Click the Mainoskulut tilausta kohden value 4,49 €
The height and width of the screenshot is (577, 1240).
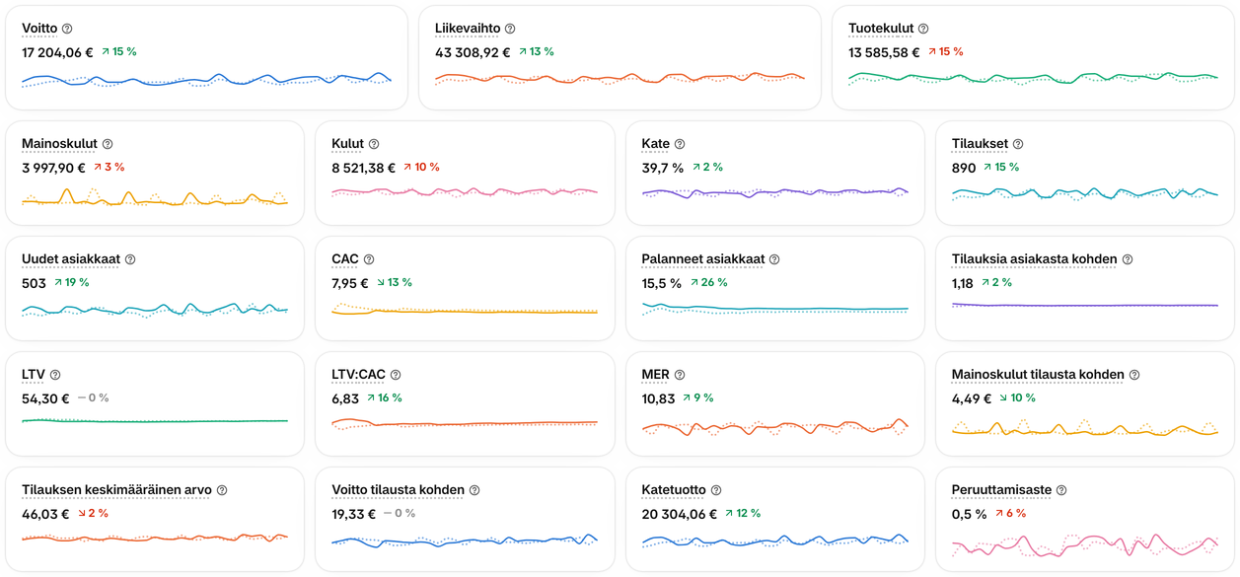tap(971, 398)
